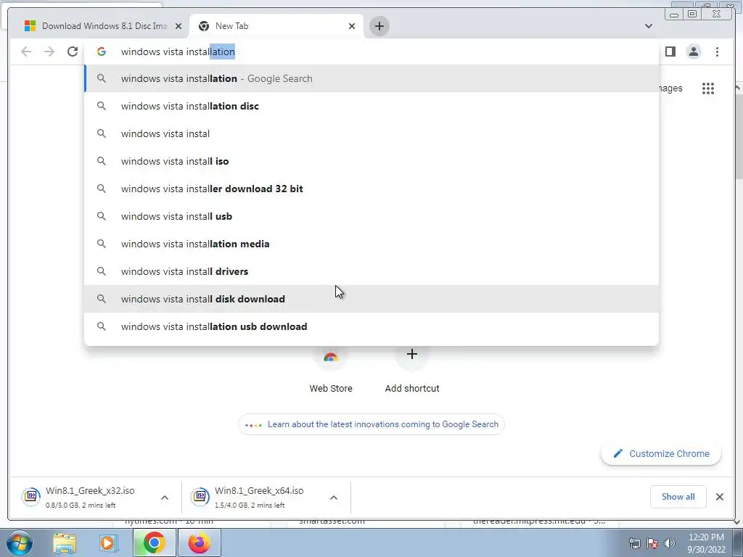The image size is (743, 557).
Task: Choose 'windows vista installer download 32 bit'
Action: pos(371,189)
